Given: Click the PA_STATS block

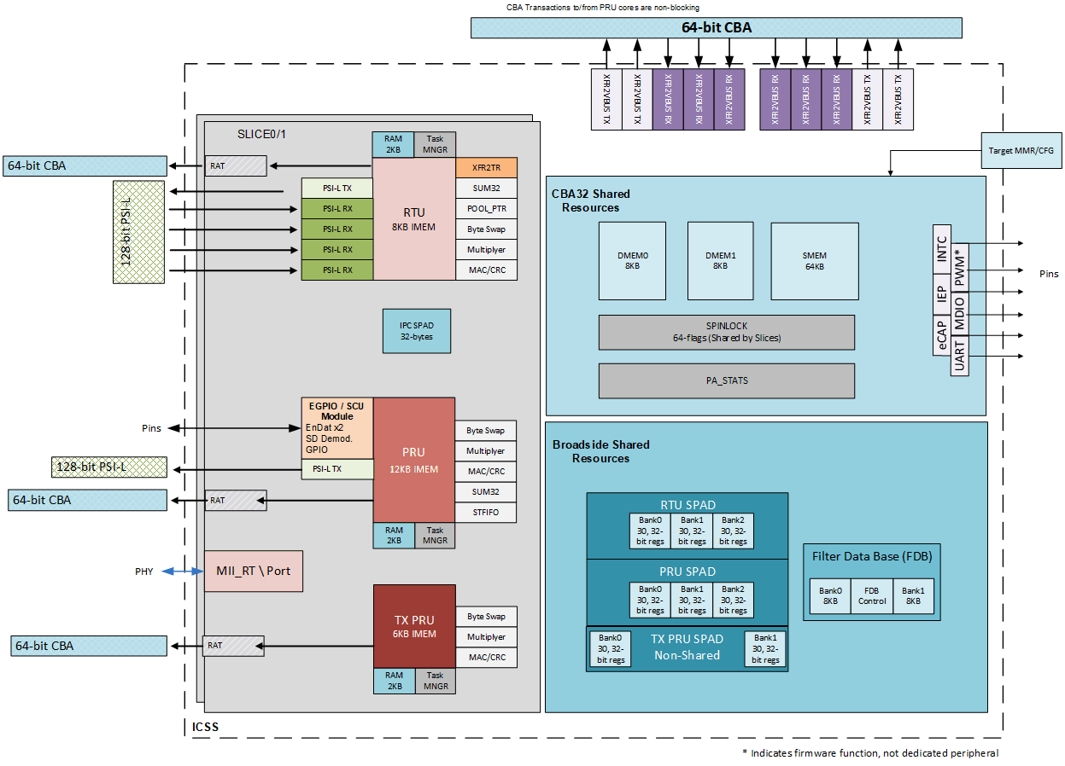Looking at the screenshot, I should pyautogui.click(x=726, y=380).
